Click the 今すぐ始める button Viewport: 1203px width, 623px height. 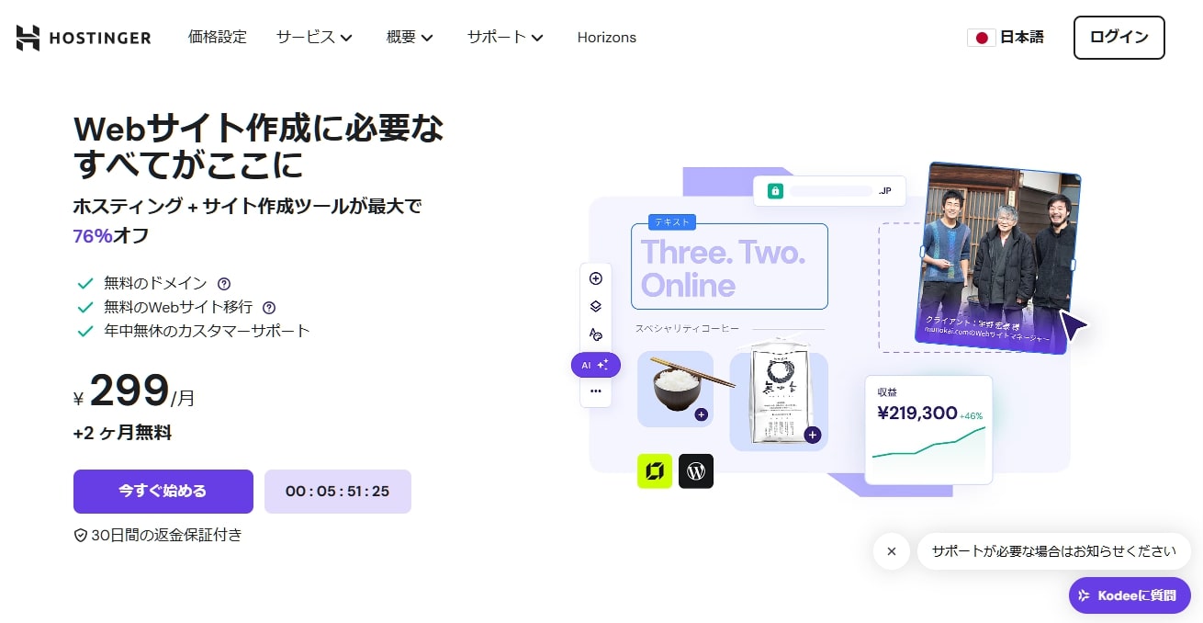(163, 492)
